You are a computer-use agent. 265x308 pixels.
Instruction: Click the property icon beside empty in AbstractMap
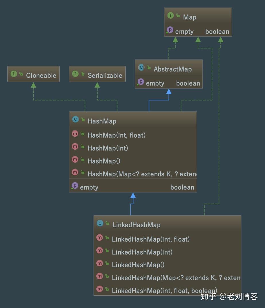click(141, 82)
